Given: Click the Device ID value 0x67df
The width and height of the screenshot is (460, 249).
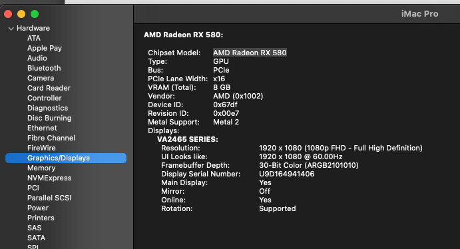Looking at the screenshot, I should (x=225, y=105).
